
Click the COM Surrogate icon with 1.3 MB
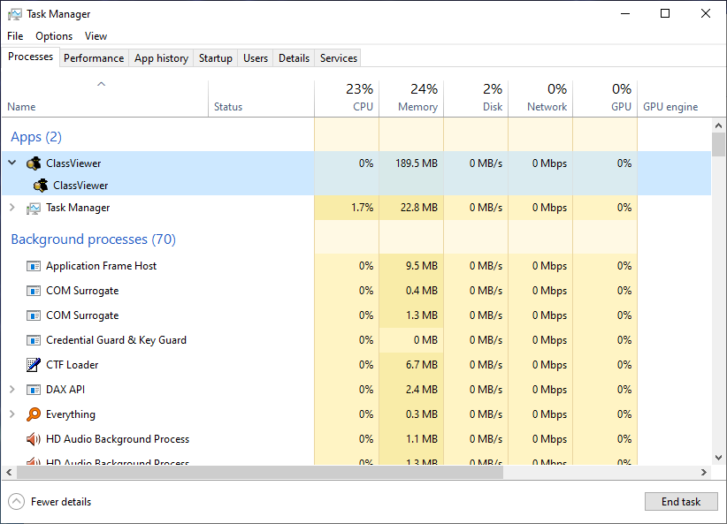click(34, 315)
